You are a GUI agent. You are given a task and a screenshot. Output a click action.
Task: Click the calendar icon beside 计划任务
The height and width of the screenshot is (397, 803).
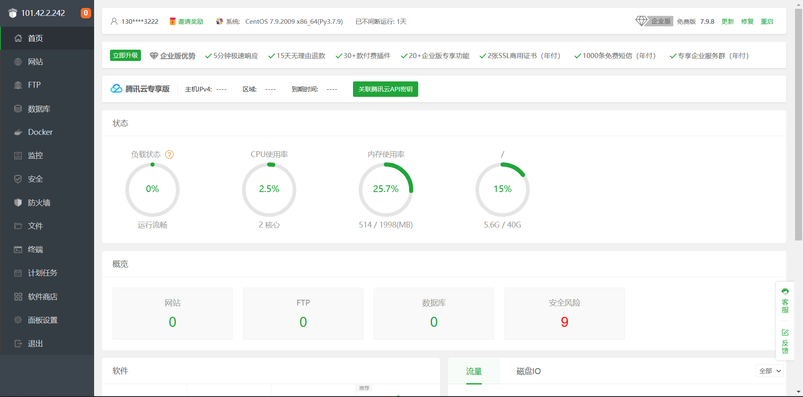pos(18,273)
